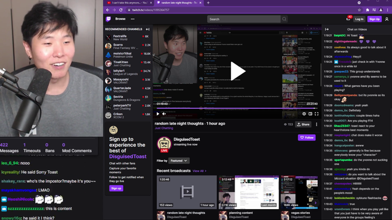Open a new browser tab
392x220 pixels.
(x=208, y=2)
